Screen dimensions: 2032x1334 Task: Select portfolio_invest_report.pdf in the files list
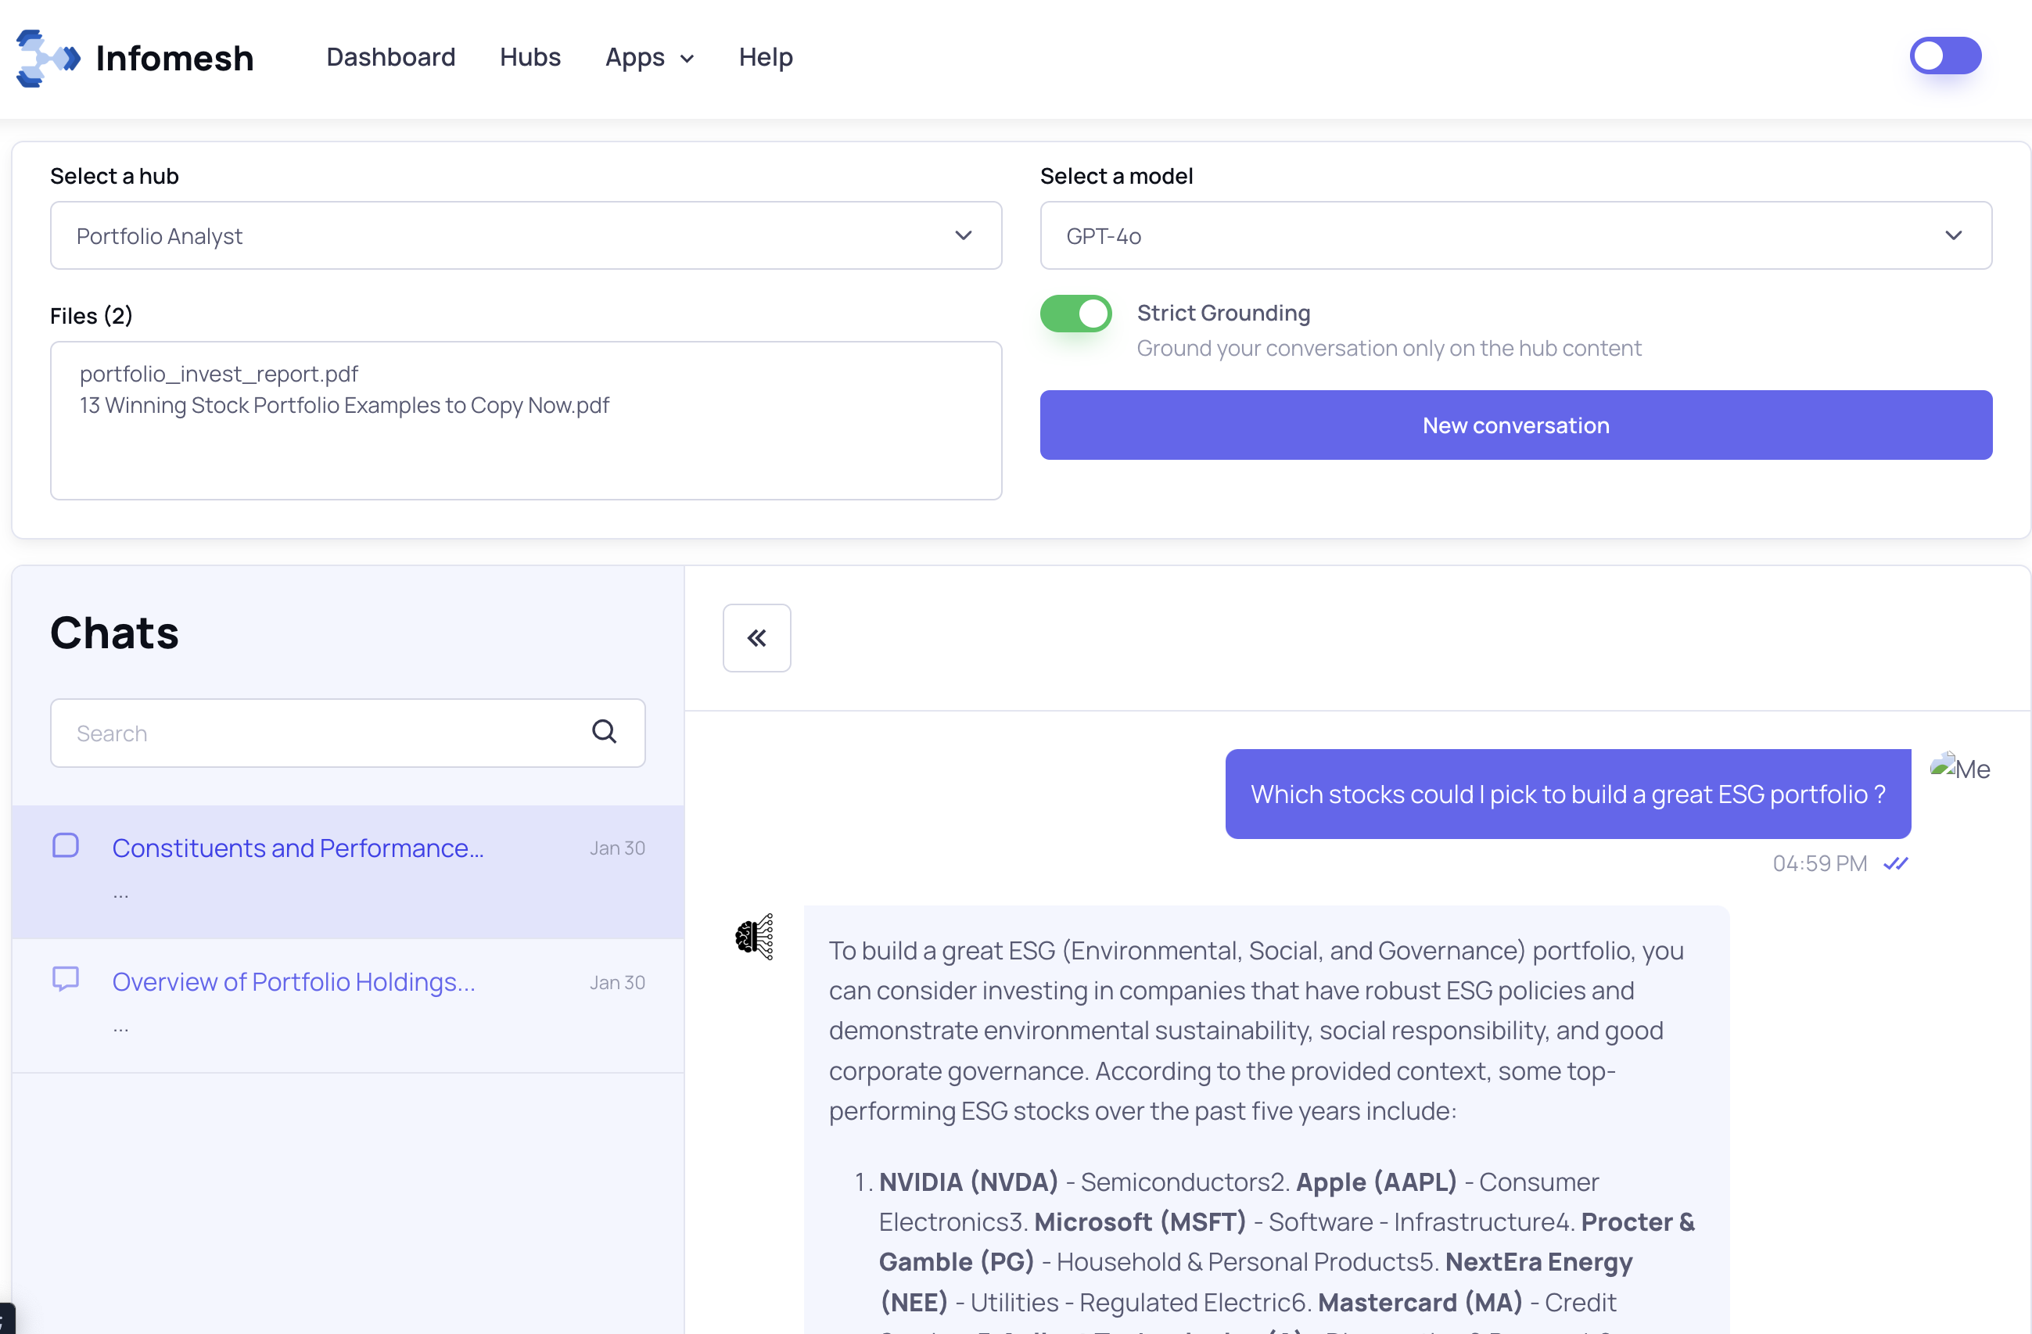pos(218,374)
